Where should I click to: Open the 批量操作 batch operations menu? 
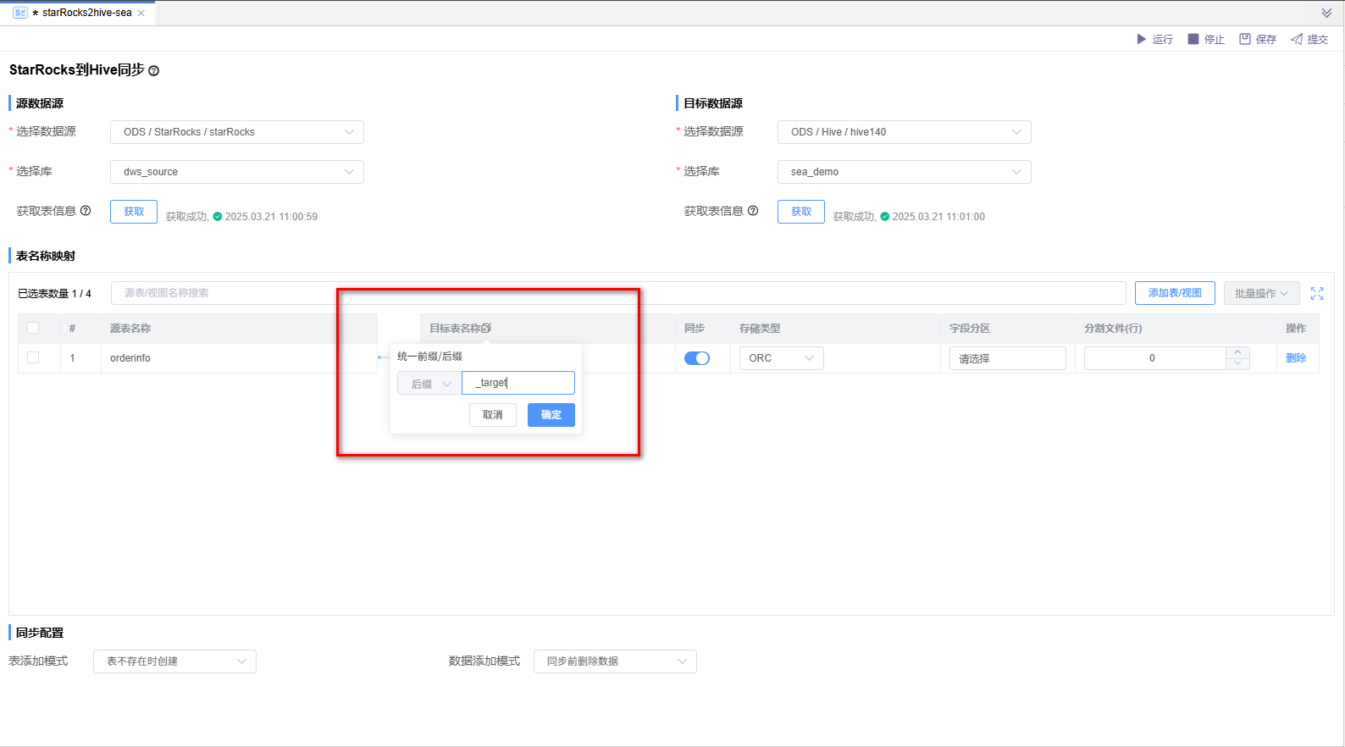click(x=1261, y=293)
